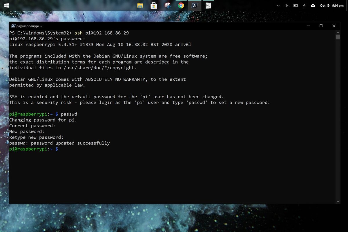Open the Start menu
The image size is (348, 232).
point(6,5)
